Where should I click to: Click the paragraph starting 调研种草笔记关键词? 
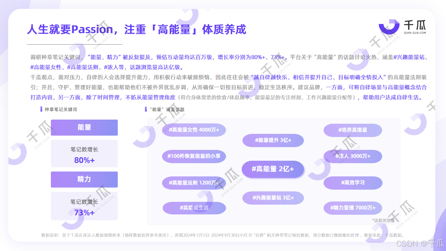click(x=229, y=62)
